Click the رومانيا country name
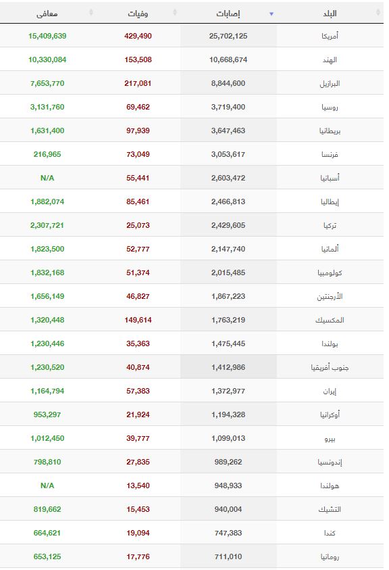Screen dimensions: 389x570 [x=330, y=556]
